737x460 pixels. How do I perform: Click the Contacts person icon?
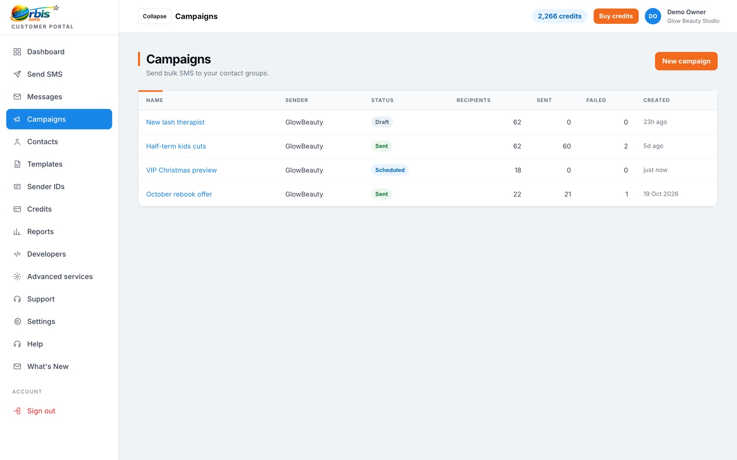coord(17,142)
